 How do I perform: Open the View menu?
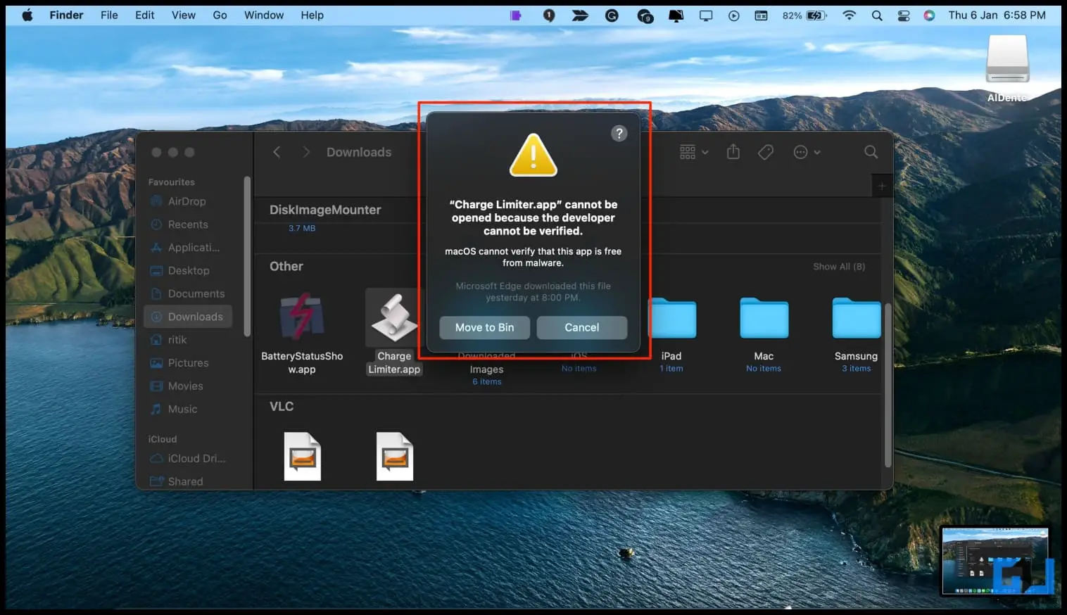(184, 15)
